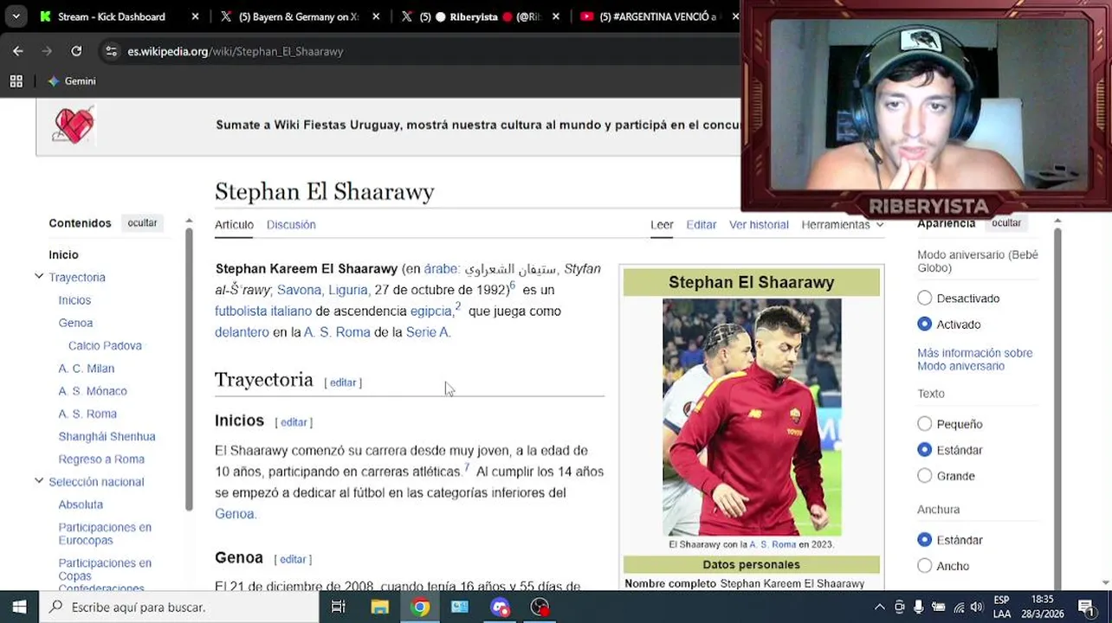1112x623 pixels.
Task: Open the Discusión tab
Action: [291, 224]
